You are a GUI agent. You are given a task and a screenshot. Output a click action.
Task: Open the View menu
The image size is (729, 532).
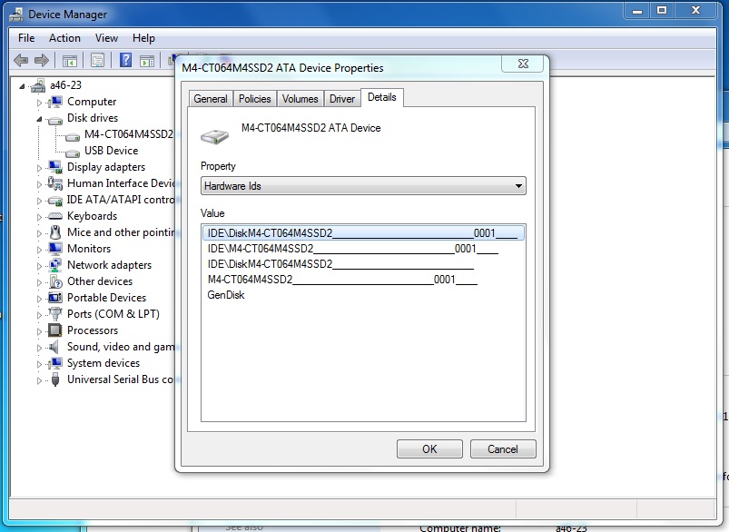click(x=106, y=37)
